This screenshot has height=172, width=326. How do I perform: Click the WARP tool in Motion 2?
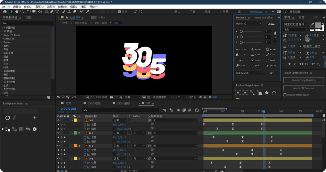click(x=240, y=66)
